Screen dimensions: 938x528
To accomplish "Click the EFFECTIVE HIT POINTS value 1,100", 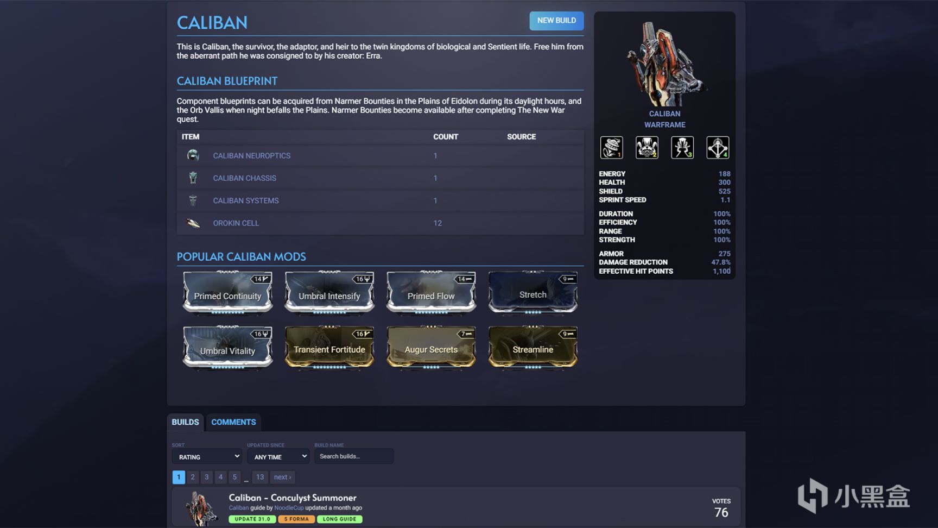I will point(721,271).
